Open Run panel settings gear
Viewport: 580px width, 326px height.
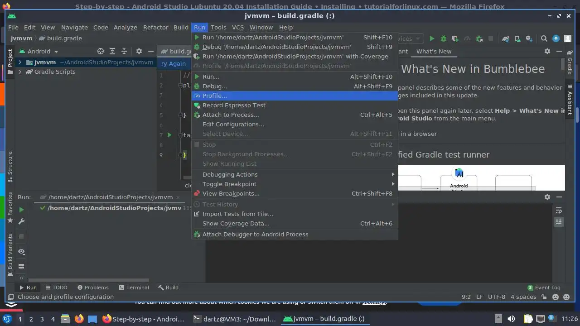coord(547,197)
